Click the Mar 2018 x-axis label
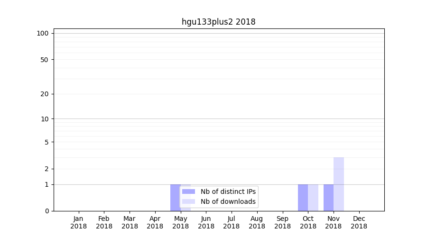The height and width of the screenshot is (237, 427). pos(130,222)
